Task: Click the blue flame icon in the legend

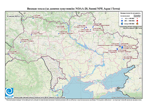Action: pyautogui.click(x=122, y=23)
